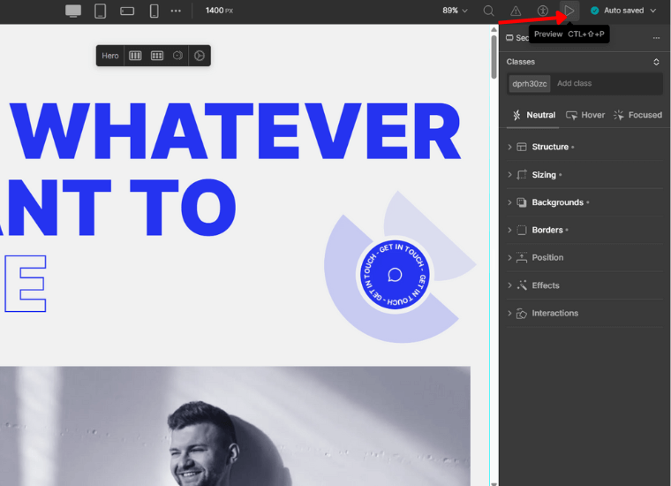Viewport: 671px width, 486px height.
Task: Click the Hero section label
Action: click(x=110, y=56)
